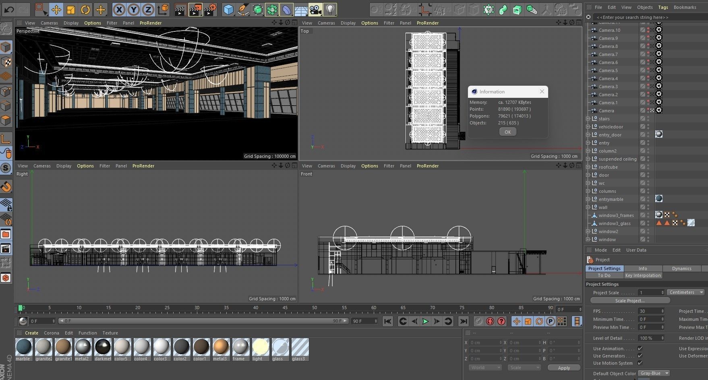Open the Bend deformer icon
708x380 pixels.
[286, 9]
